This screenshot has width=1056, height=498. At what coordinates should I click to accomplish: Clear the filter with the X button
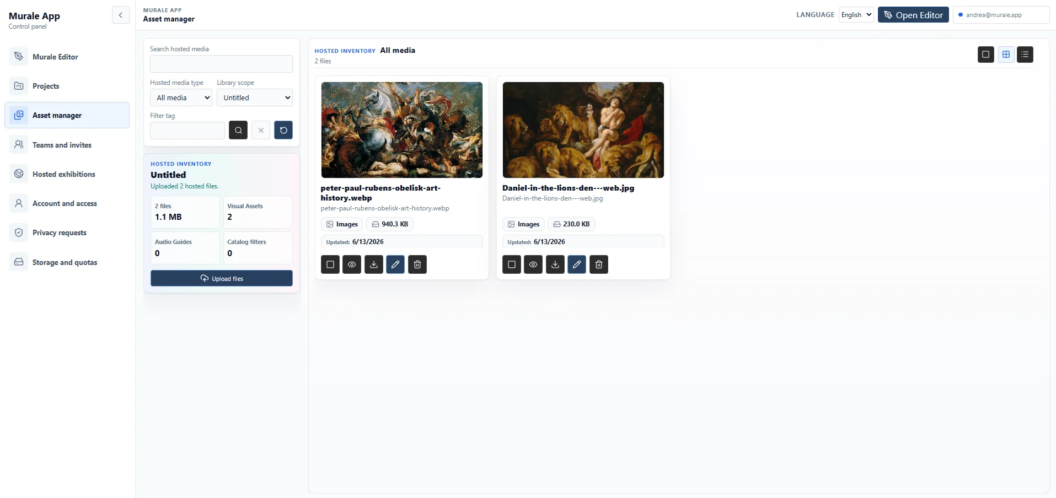261,131
